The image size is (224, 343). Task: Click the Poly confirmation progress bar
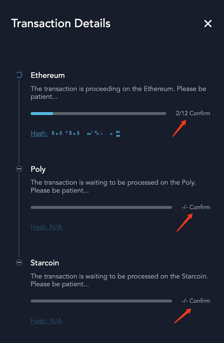coord(101,207)
